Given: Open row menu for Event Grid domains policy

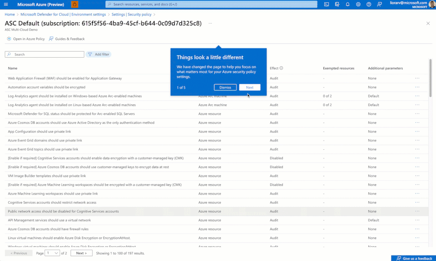Looking at the screenshot, I should [417, 141].
